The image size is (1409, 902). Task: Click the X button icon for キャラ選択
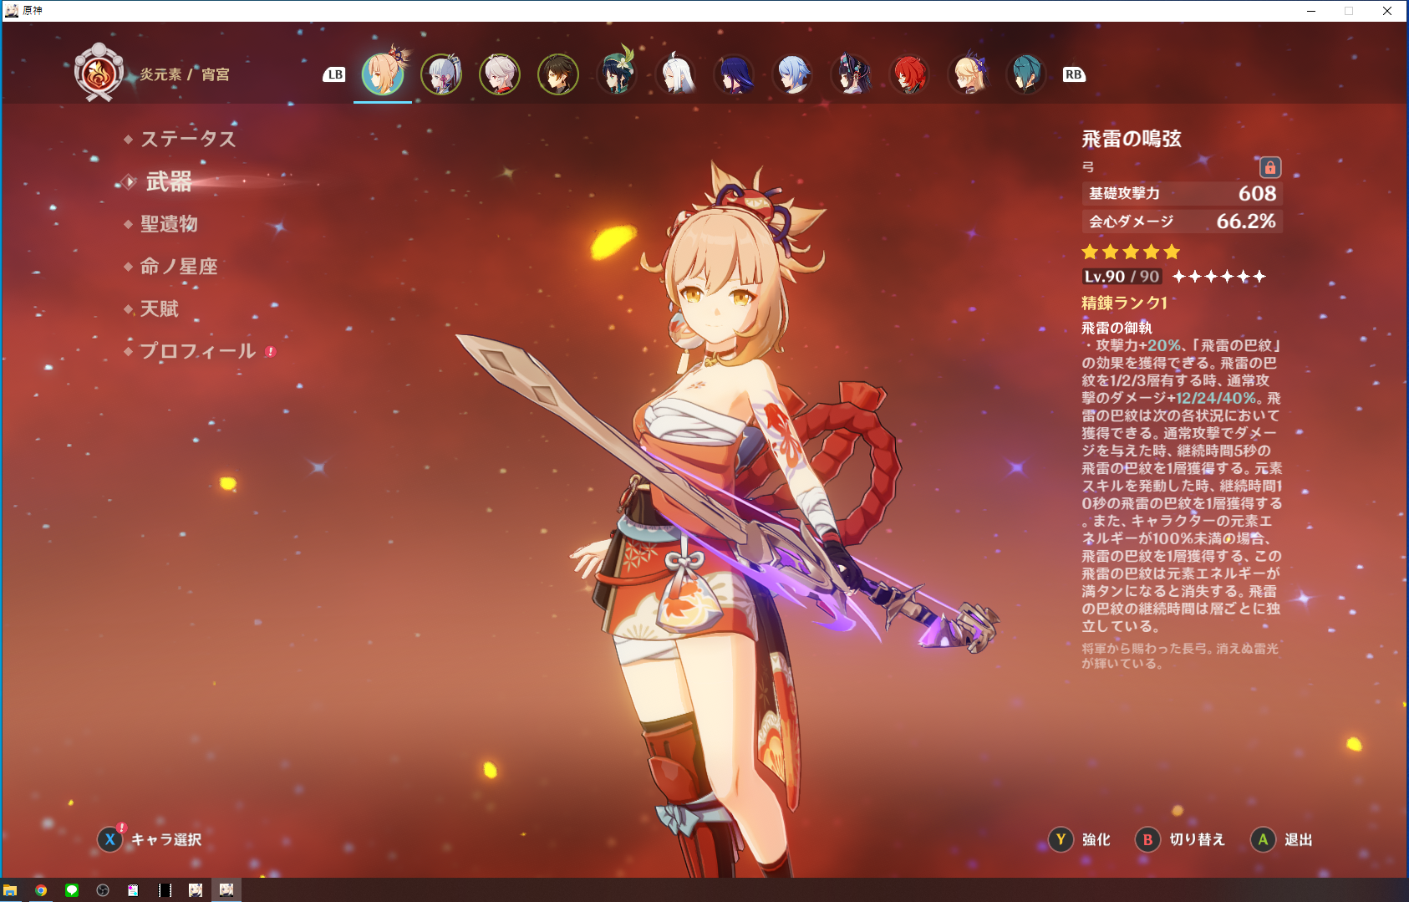(110, 839)
